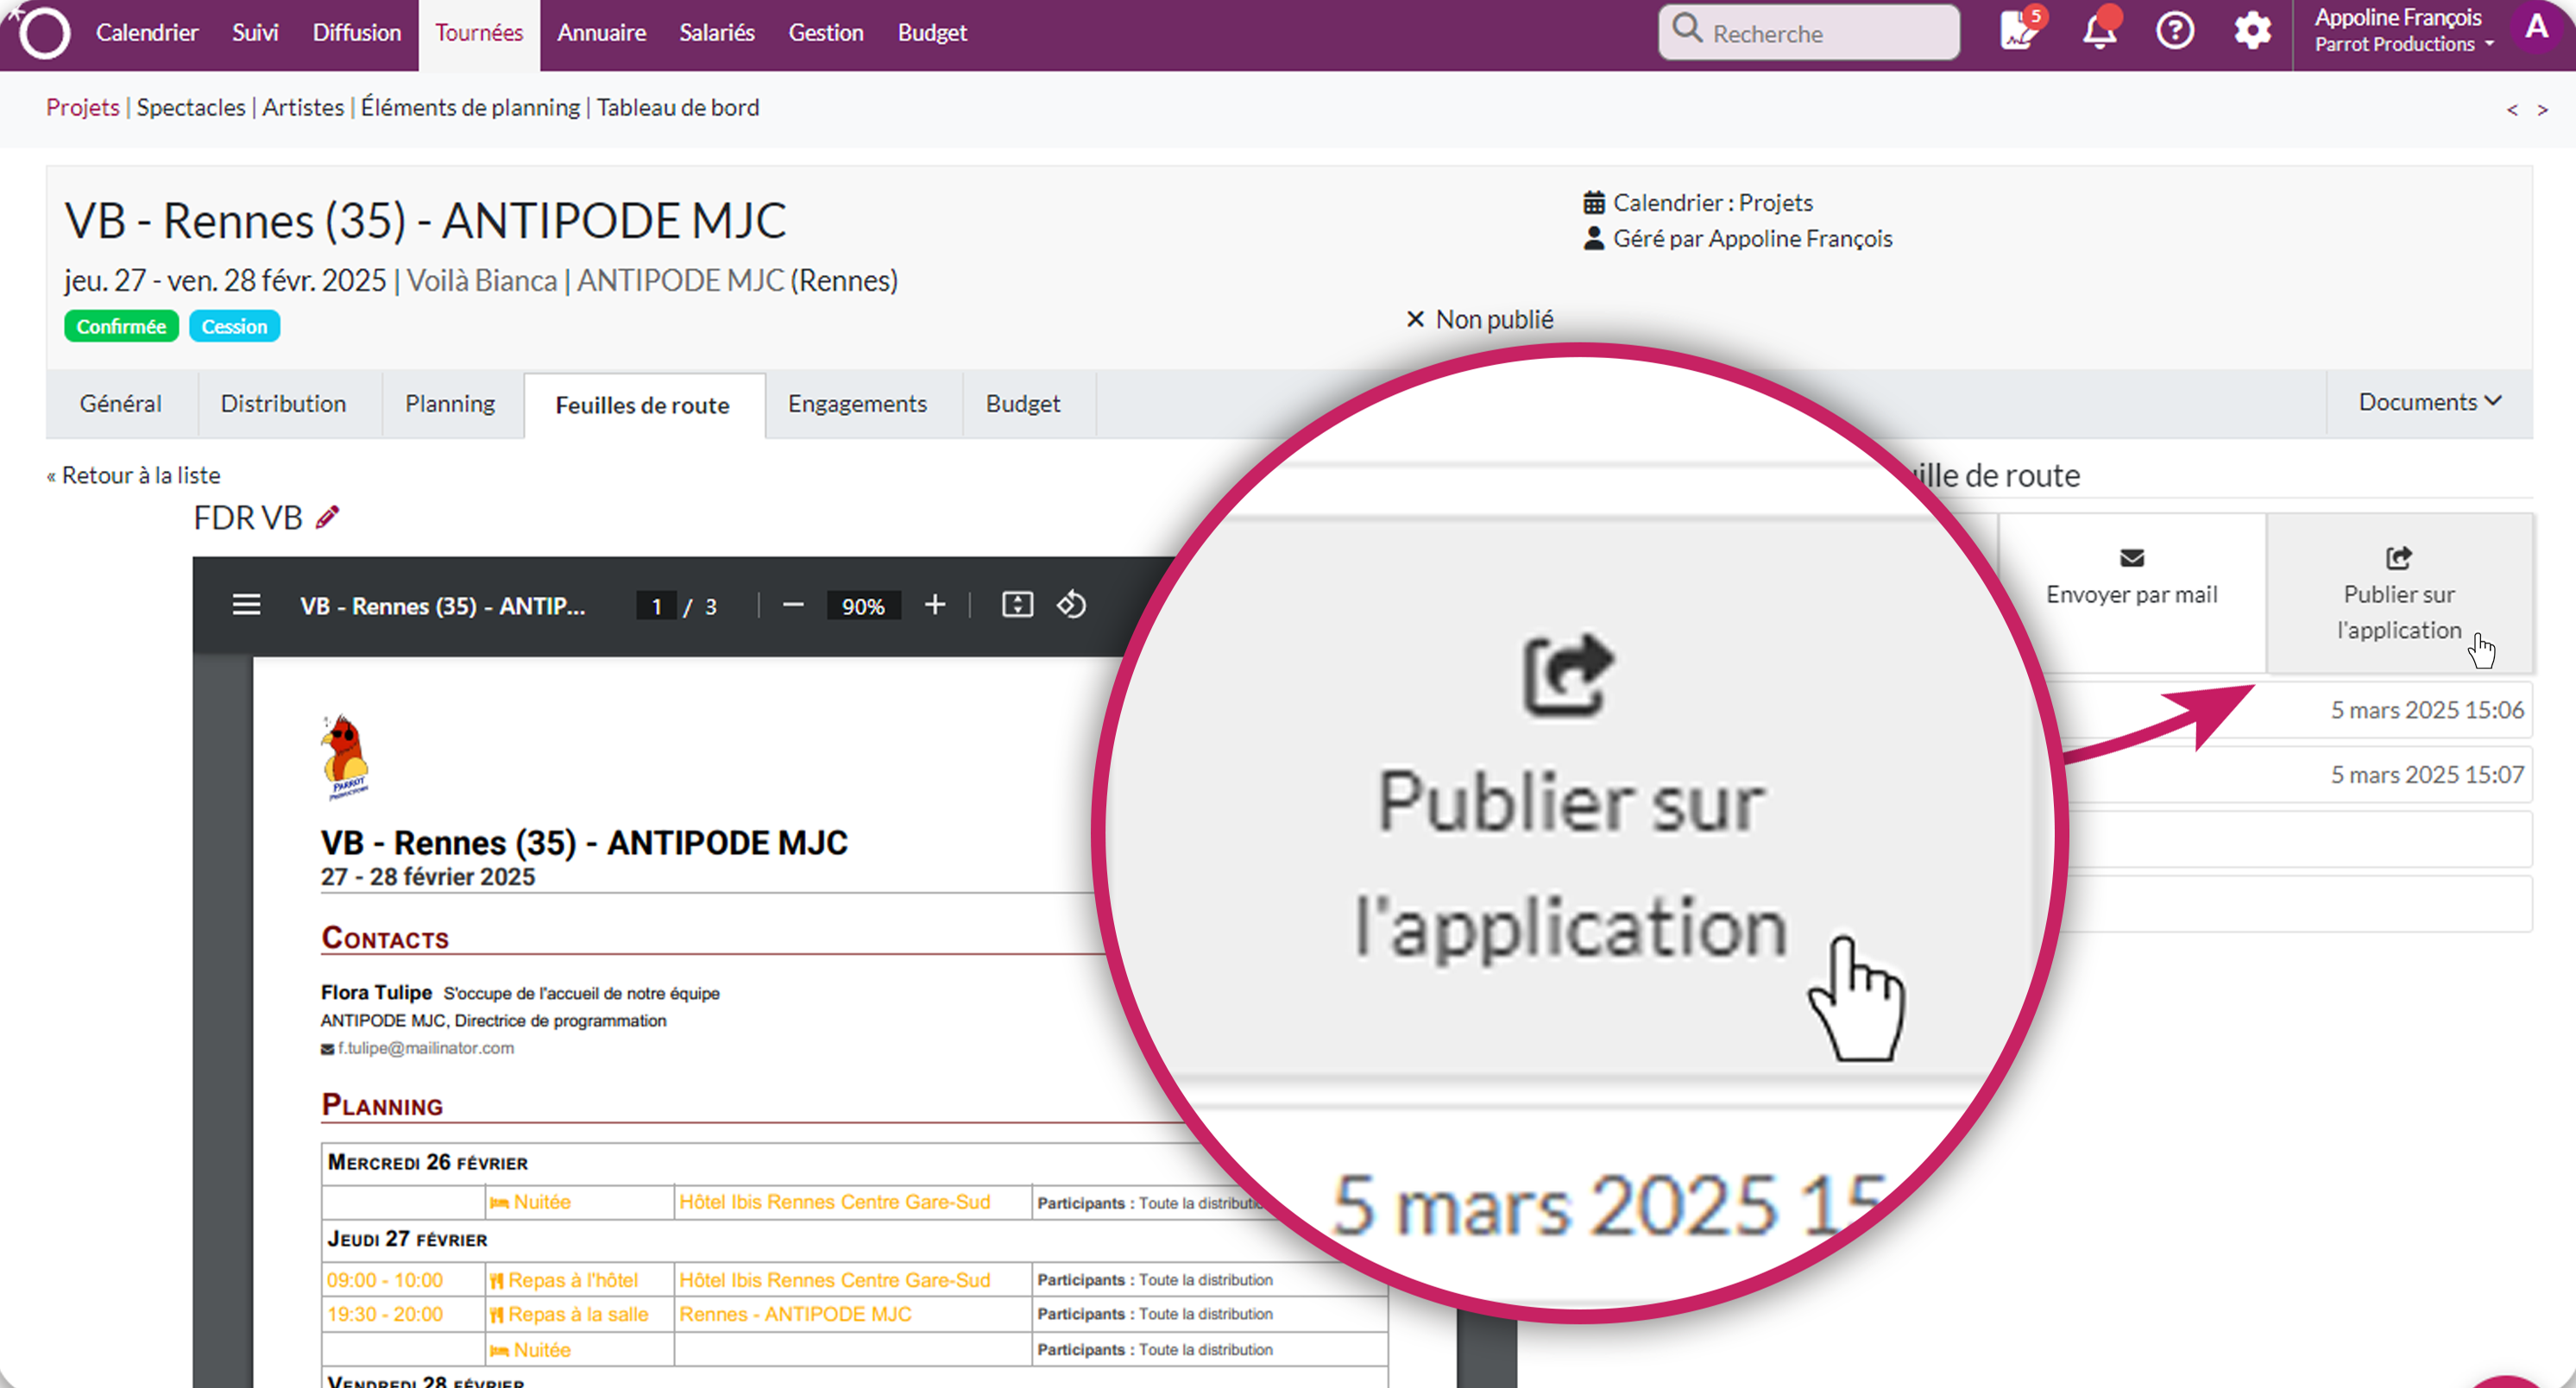Switch to the project Budget tab
Image resolution: width=2576 pixels, height=1388 pixels.
(x=1023, y=404)
